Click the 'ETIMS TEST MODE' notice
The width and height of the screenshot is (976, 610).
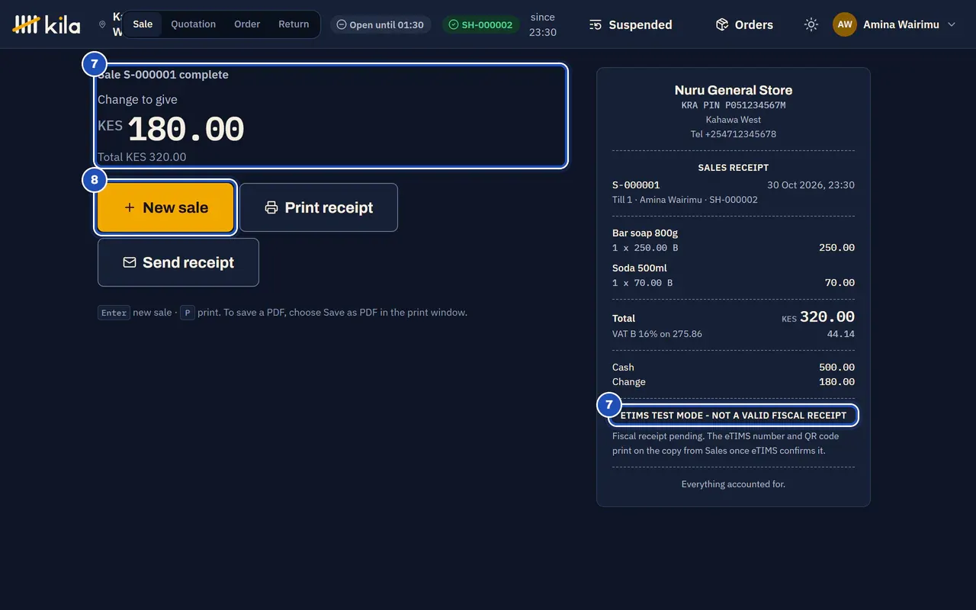[x=734, y=416]
